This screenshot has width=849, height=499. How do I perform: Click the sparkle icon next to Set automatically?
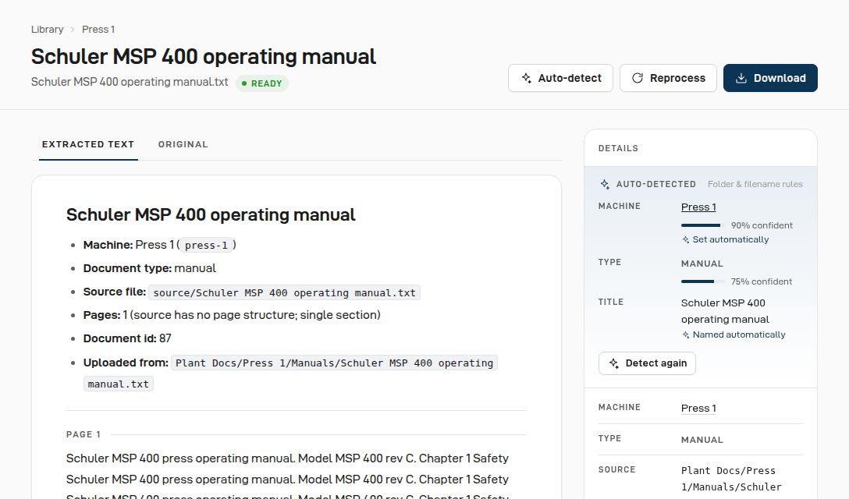tap(685, 240)
